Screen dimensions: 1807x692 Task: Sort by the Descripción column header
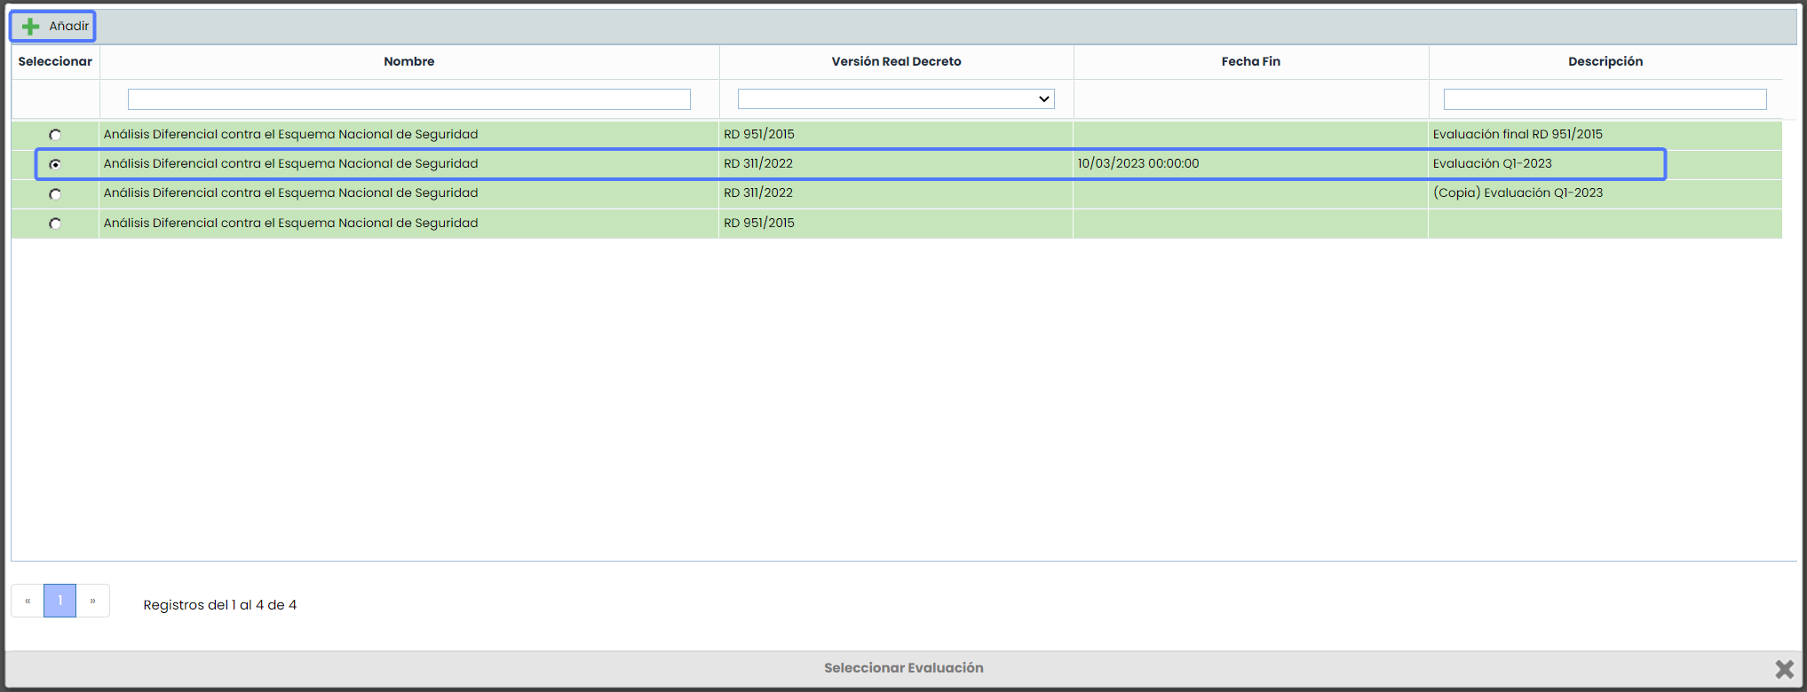click(x=1605, y=61)
